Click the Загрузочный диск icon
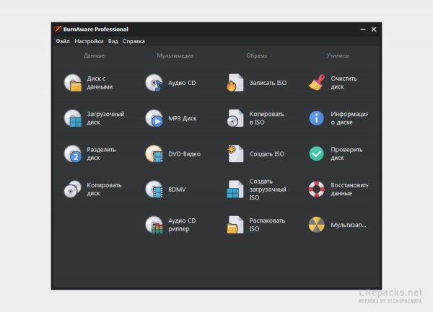433x312 pixels. (x=73, y=118)
